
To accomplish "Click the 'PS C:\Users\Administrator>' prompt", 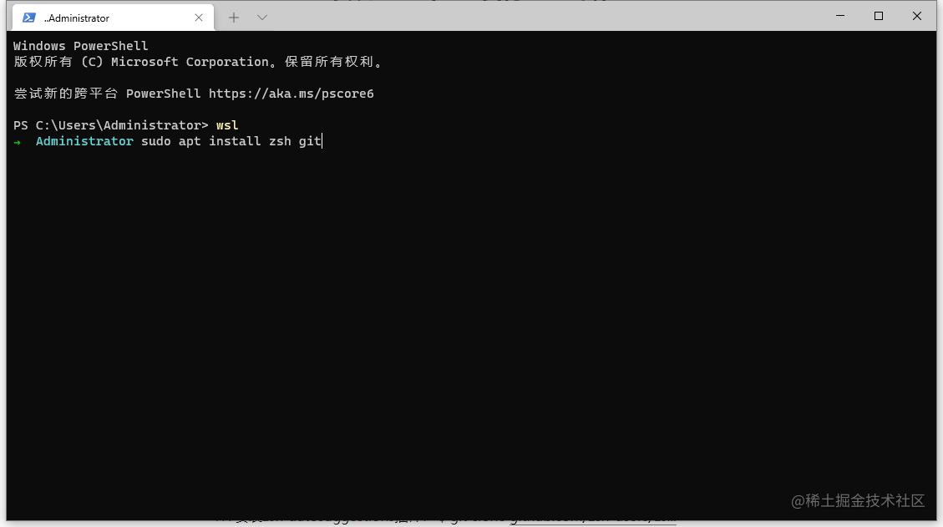I will point(110,125).
